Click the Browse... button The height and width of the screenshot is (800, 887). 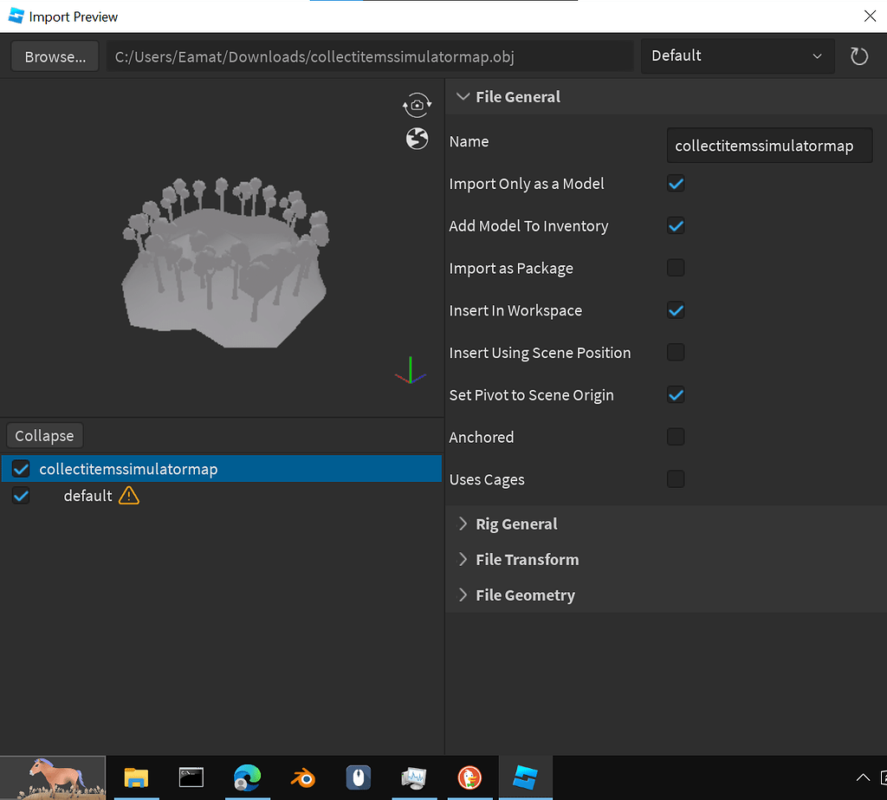click(54, 55)
